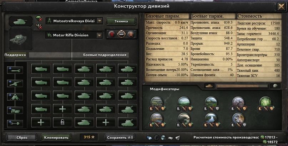Click the paratrooper capability icon
The height and width of the screenshot is (146, 288).
click(x=39, y=18)
